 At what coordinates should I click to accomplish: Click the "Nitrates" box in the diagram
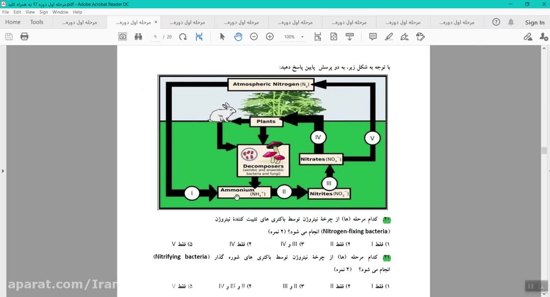[x=321, y=159]
